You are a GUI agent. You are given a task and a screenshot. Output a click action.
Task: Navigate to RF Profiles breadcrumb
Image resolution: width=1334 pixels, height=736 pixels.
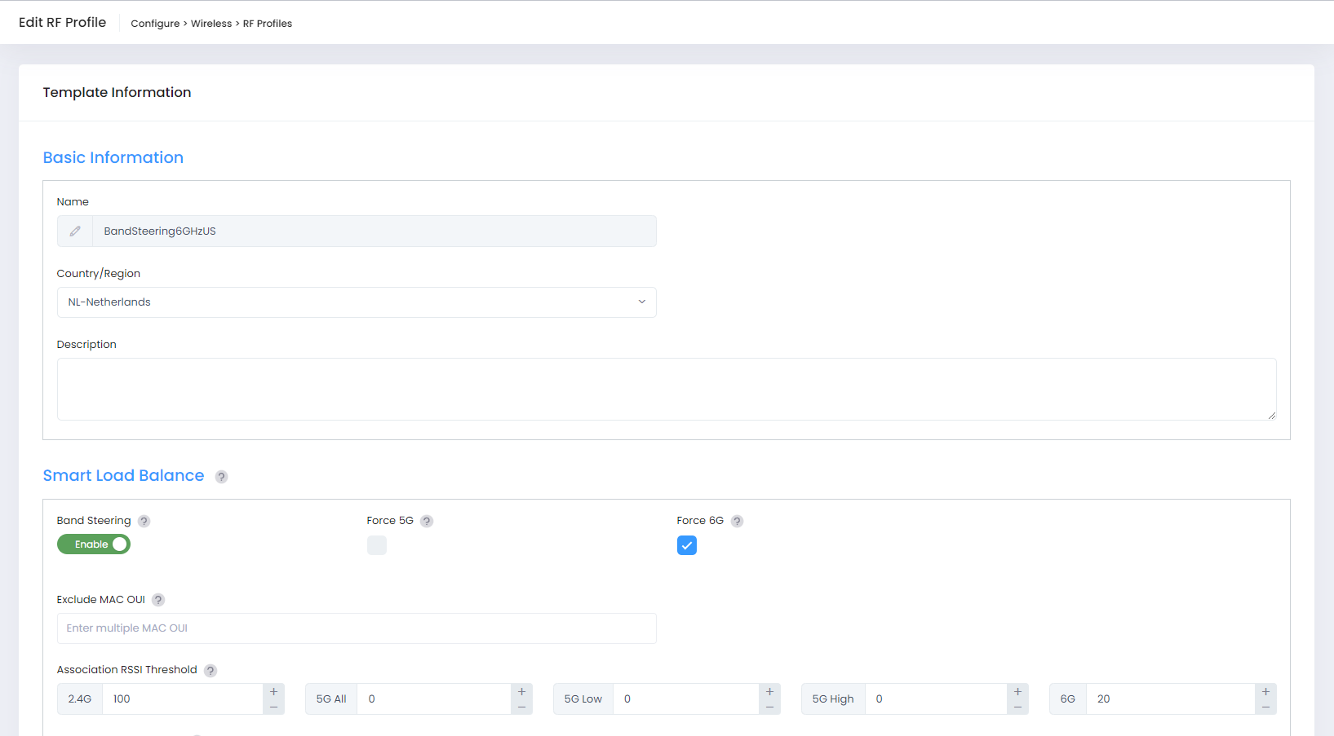coord(268,24)
